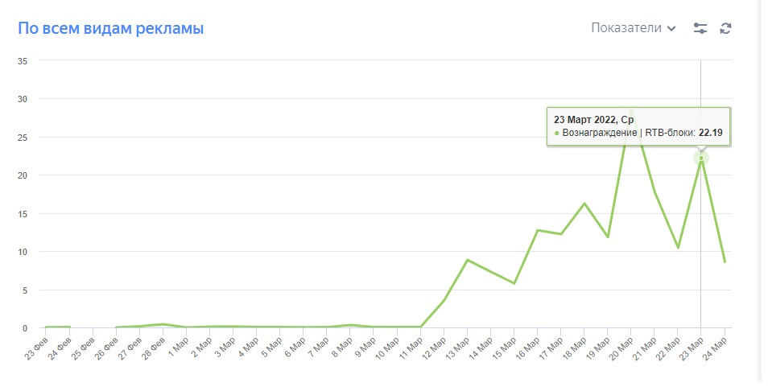Select the 15 Мар dip on the chart line
Viewport: 768px width, 391px height.
click(x=514, y=283)
